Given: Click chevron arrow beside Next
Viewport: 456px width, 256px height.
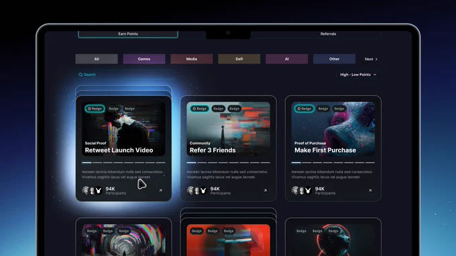Looking at the screenshot, I should 376,59.
